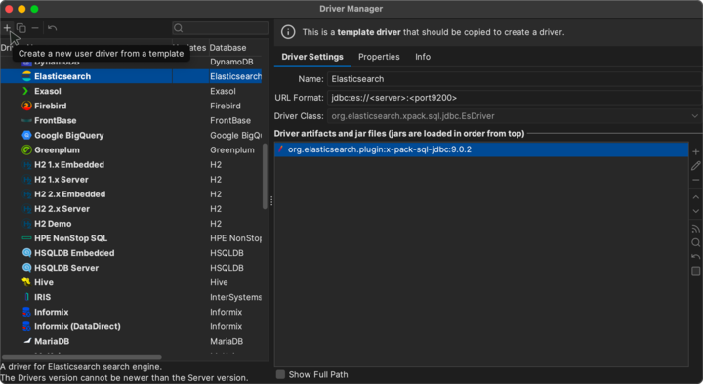Click the HSQLDB Embedded driver icon
This screenshot has width=703, height=384.
27,252
